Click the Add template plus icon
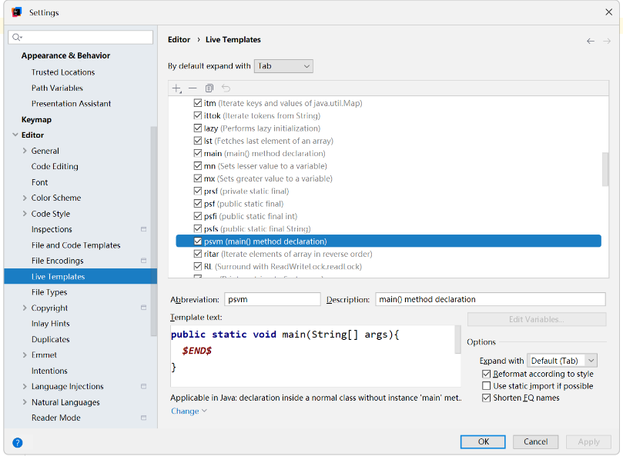This screenshot has width=623, height=456. (x=177, y=88)
